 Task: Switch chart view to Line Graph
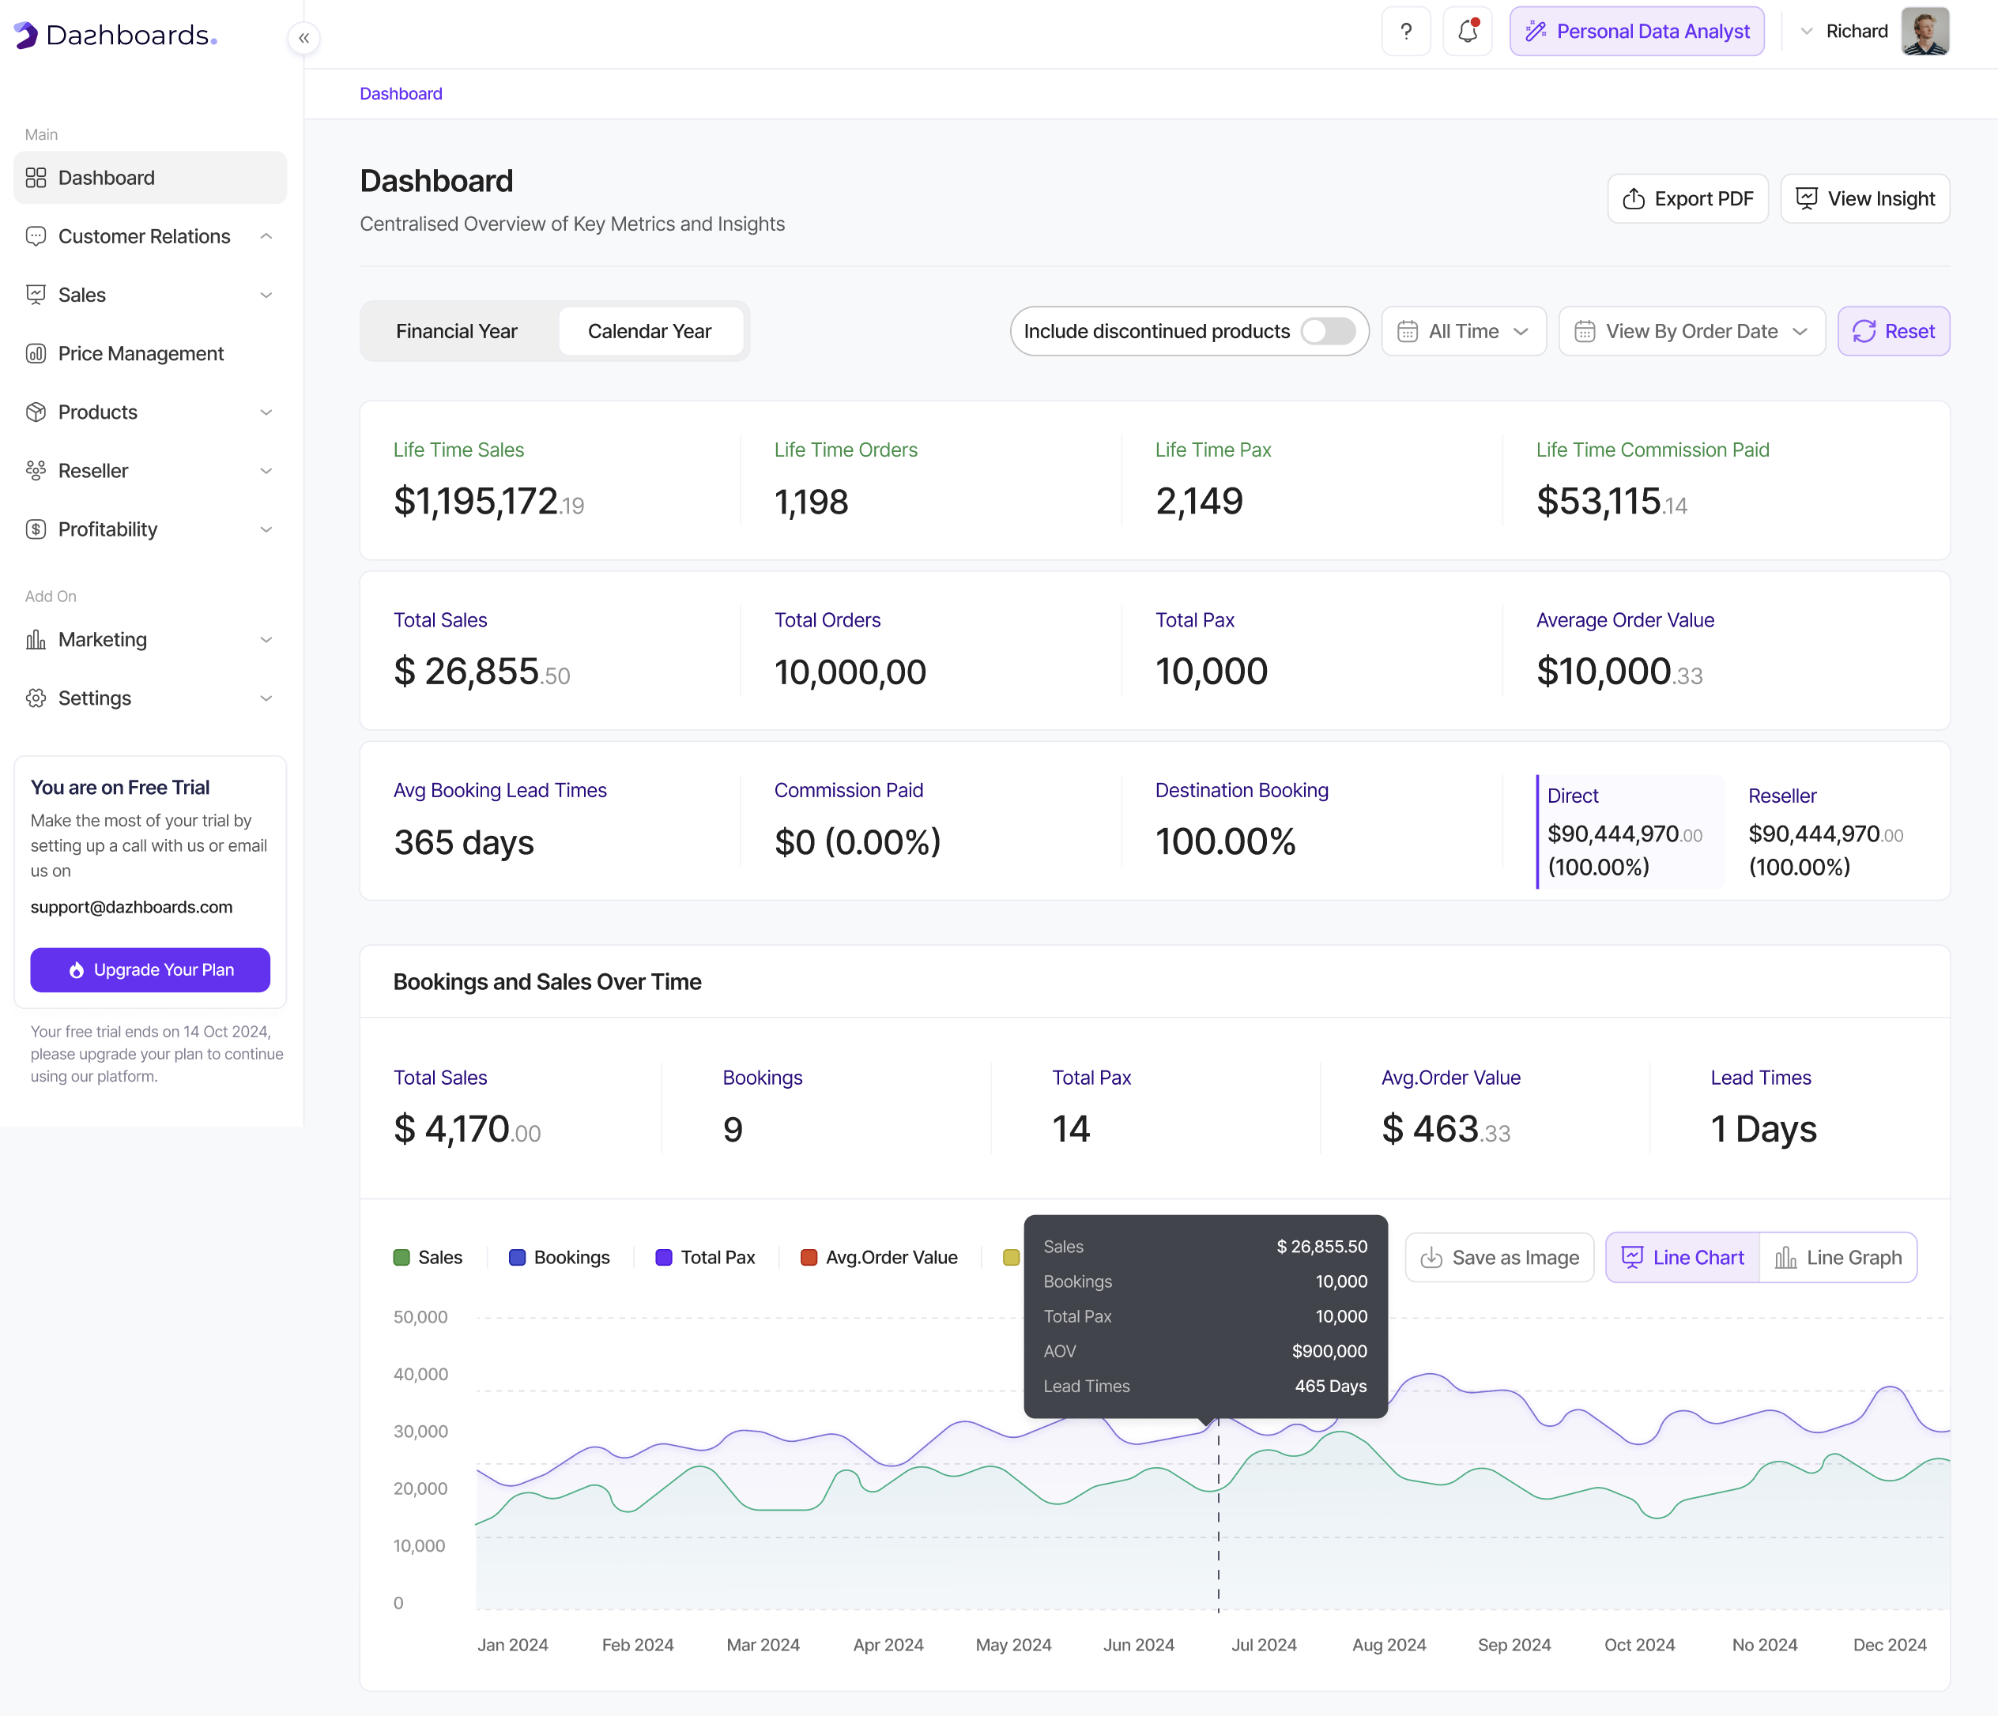[x=1838, y=1258]
